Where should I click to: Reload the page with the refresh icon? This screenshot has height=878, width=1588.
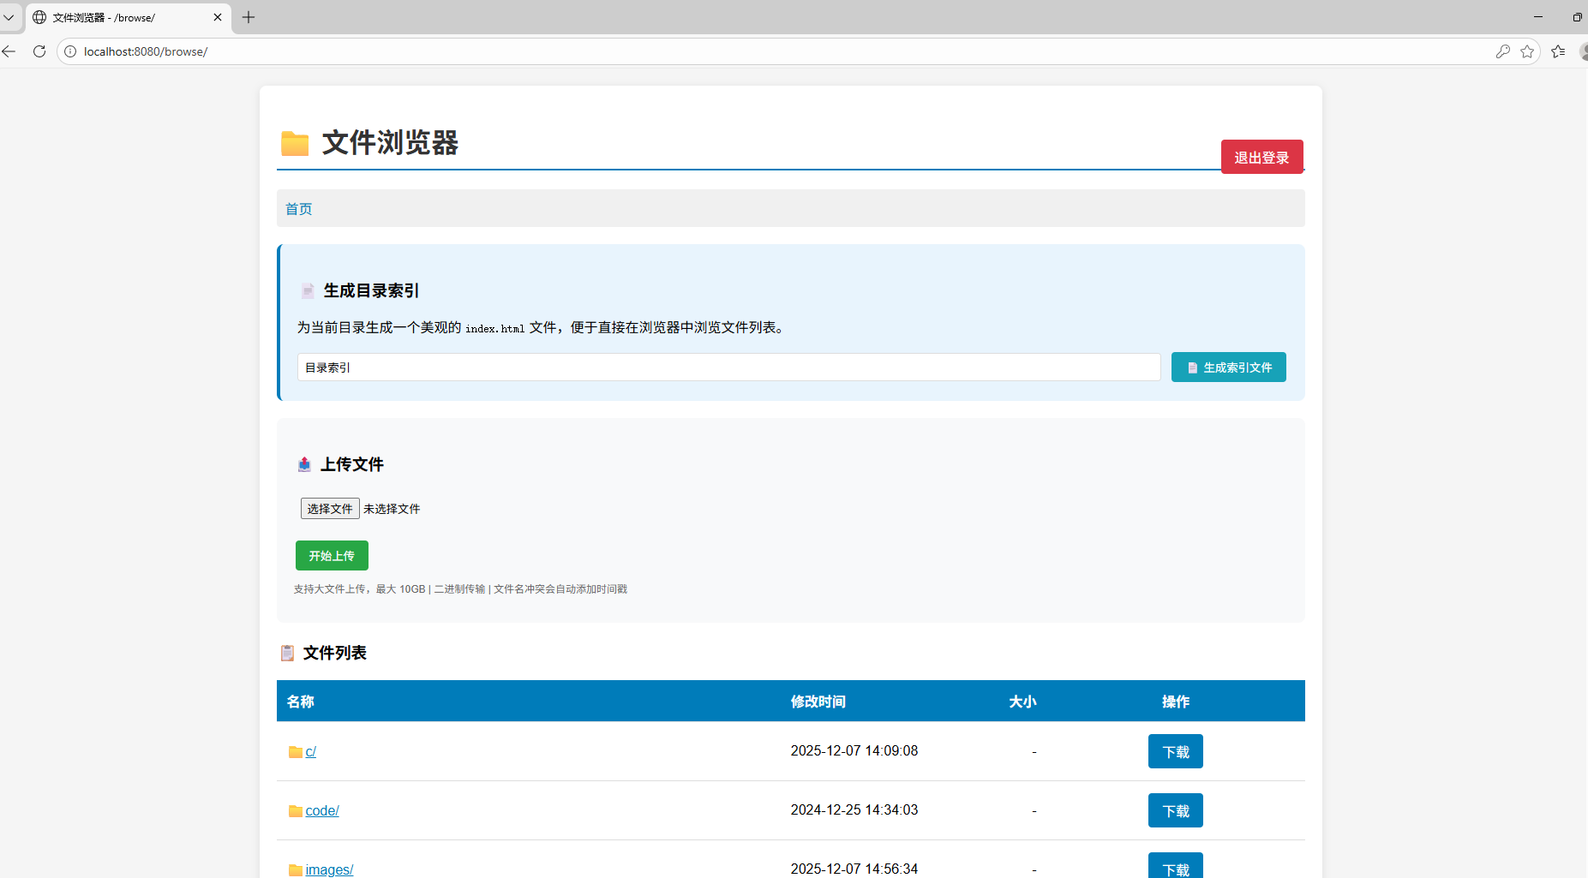pos(39,51)
